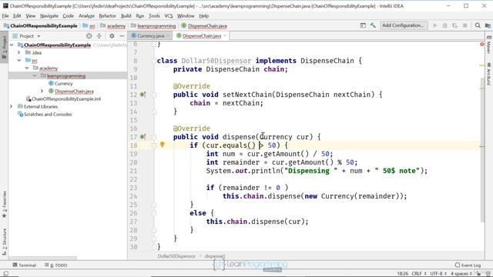Image resolution: width=493 pixels, height=277 pixels.
Task: Collapse the academy package
Action: coord(27,68)
